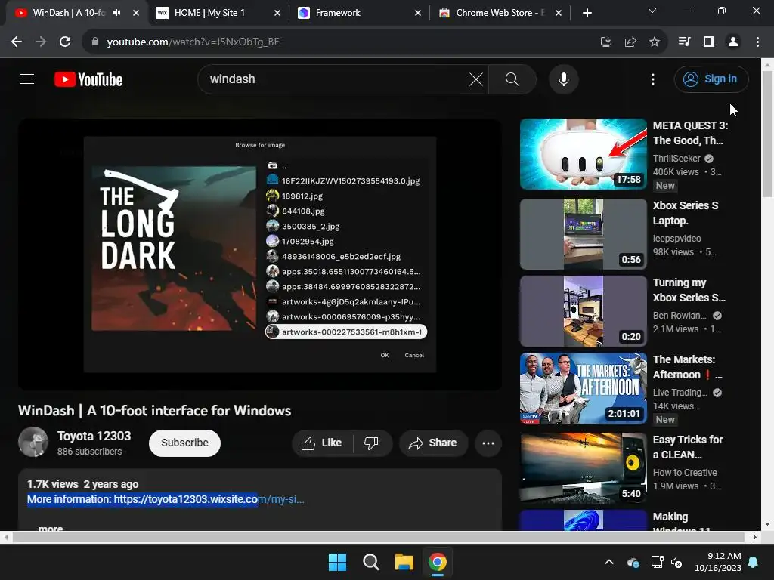Install app icon in address bar
The image size is (774, 580).
coord(606,42)
